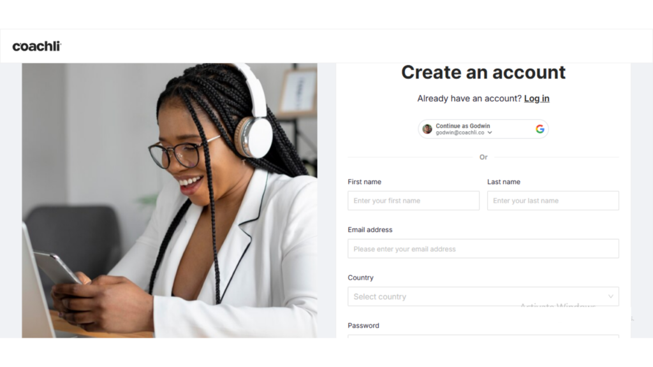Click the First name label
Viewport: 653px width, 367px height.
(x=364, y=182)
